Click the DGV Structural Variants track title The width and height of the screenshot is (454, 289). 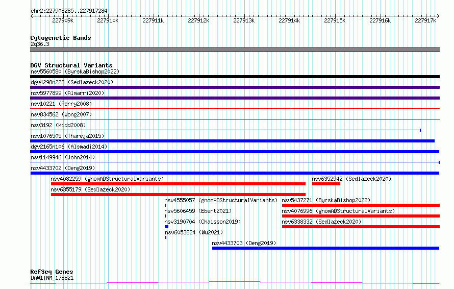point(71,65)
